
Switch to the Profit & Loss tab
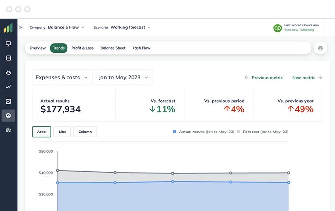click(x=82, y=48)
